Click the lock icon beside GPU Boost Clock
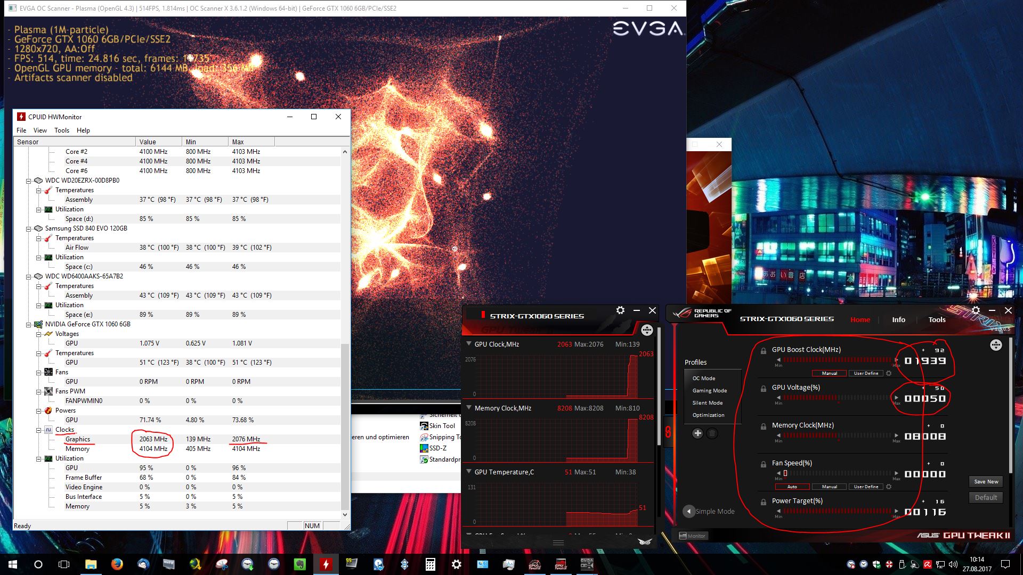 [x=764, y=351]
